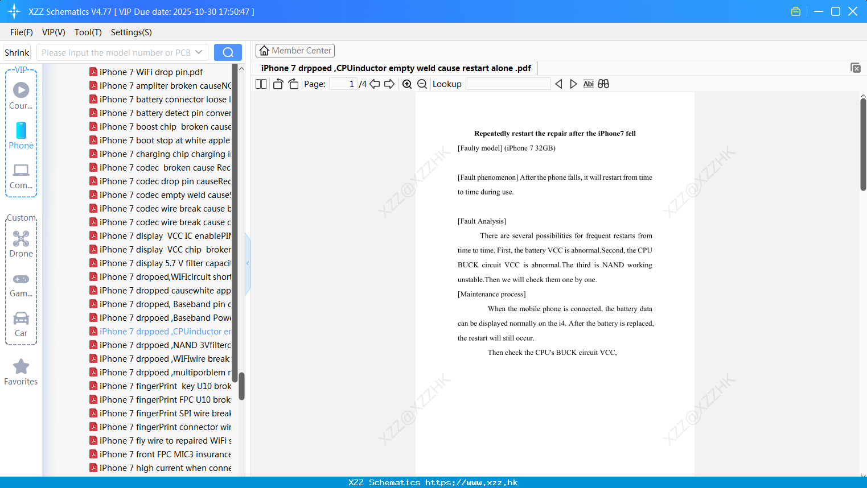This screenshot has width=867, height=488.
Task: Click the PDF viewer vertical scrollbar thumb
Action: tap(863, 144)
